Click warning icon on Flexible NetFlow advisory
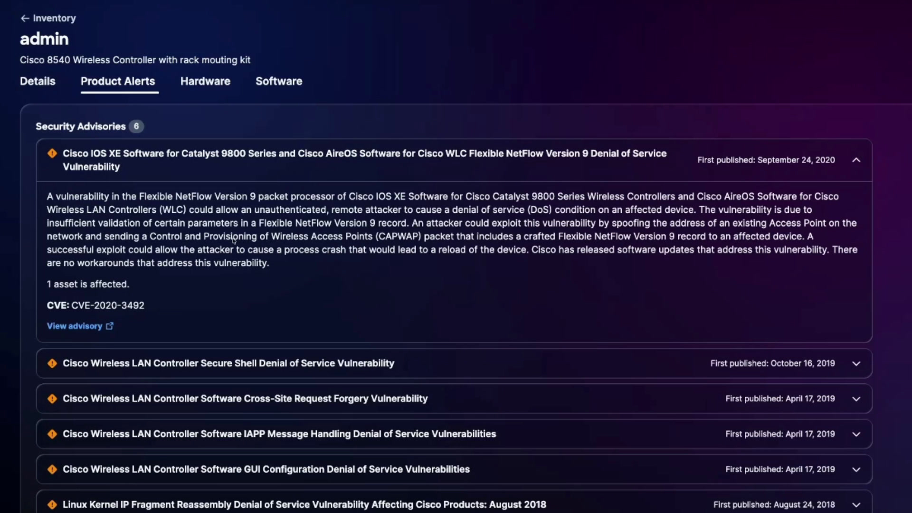The width and height of the screenshot is (912, 513). tap(52, 153)
